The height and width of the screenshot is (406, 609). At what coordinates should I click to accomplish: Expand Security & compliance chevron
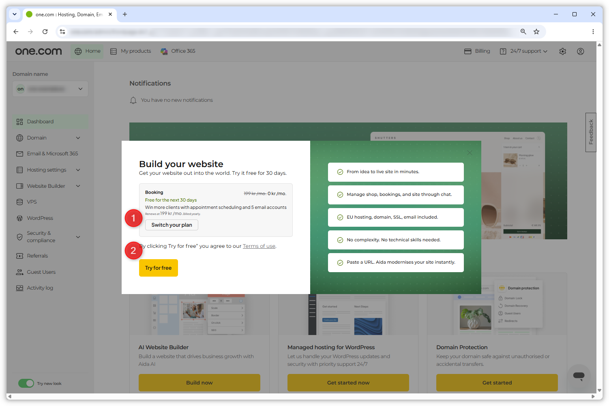pos(78,237)
